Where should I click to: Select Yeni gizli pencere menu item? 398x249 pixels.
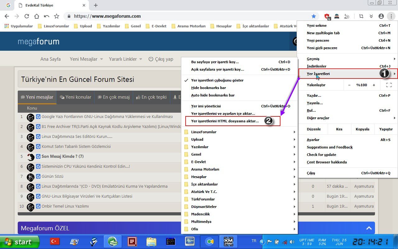(347, 48)
